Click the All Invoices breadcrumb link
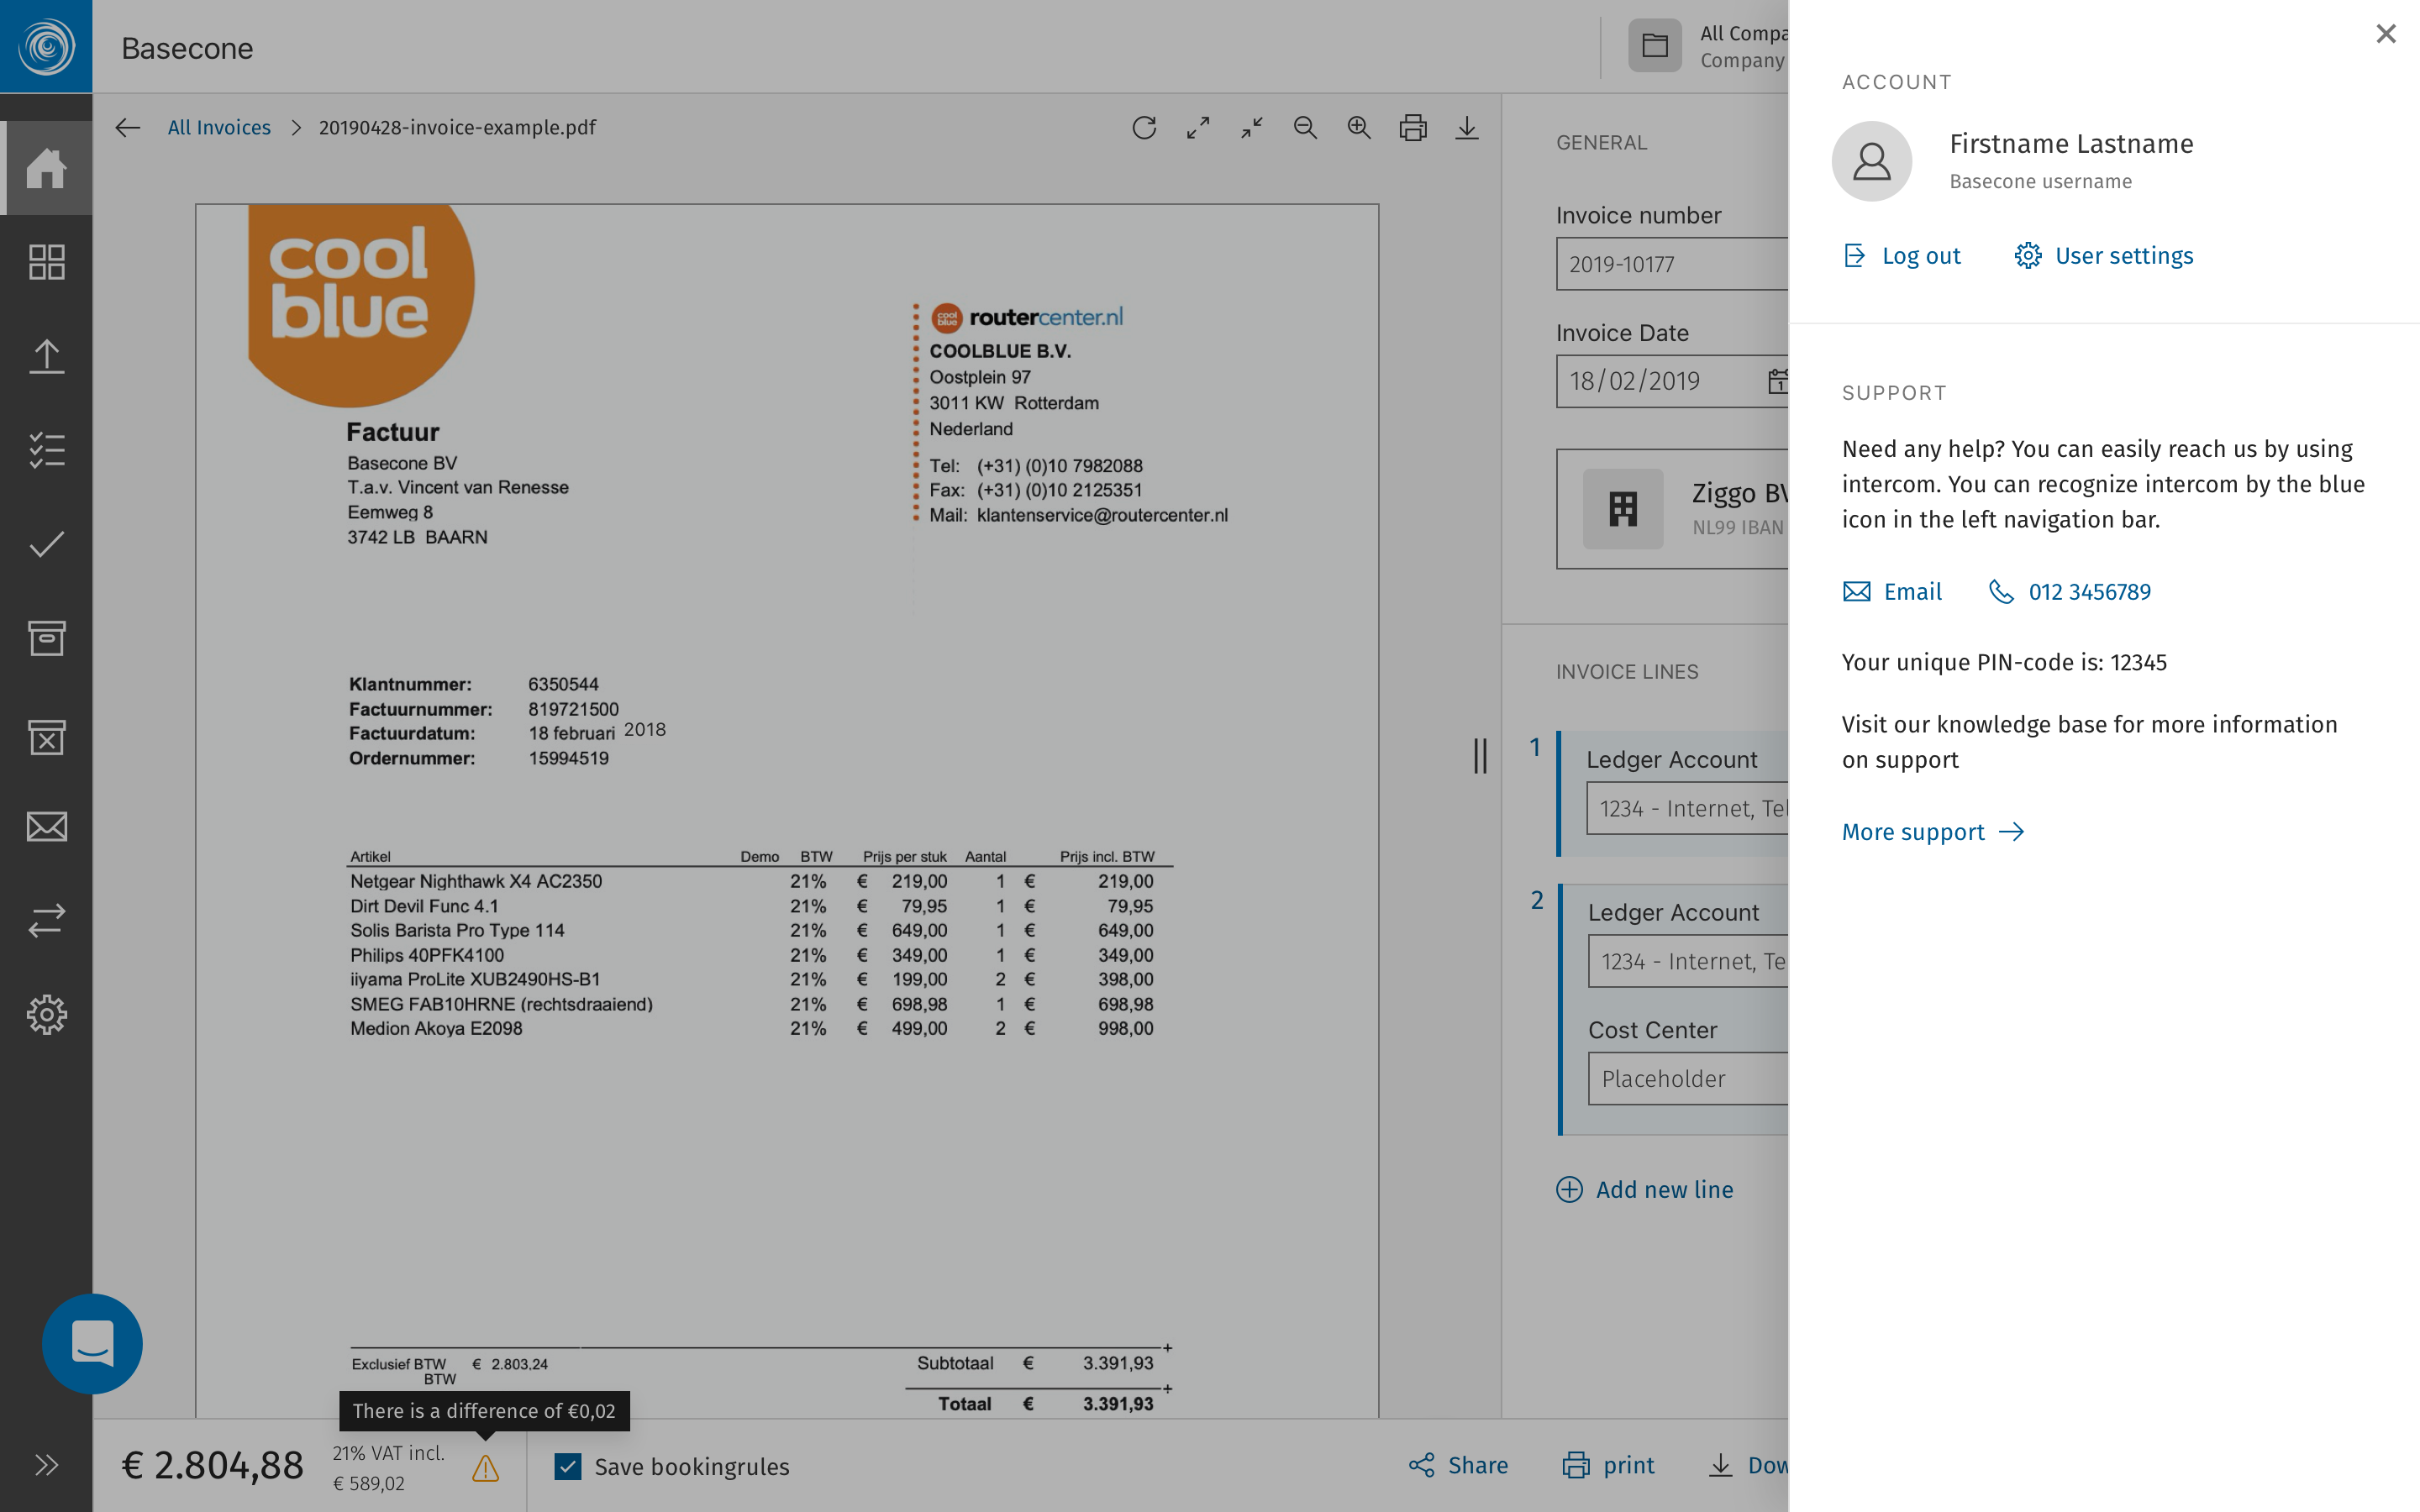Screen dimensions: 2420x1512 coord(219,127)
